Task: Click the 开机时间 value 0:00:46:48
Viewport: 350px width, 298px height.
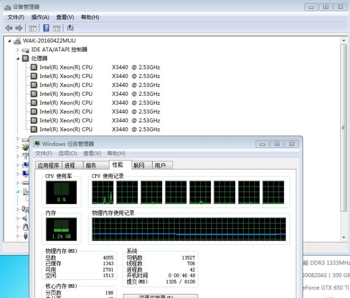Action: [182, 276]
